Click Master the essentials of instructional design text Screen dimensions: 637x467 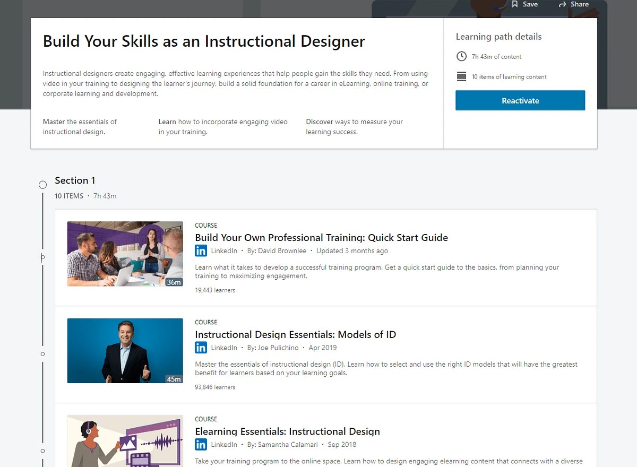point(80,126)
